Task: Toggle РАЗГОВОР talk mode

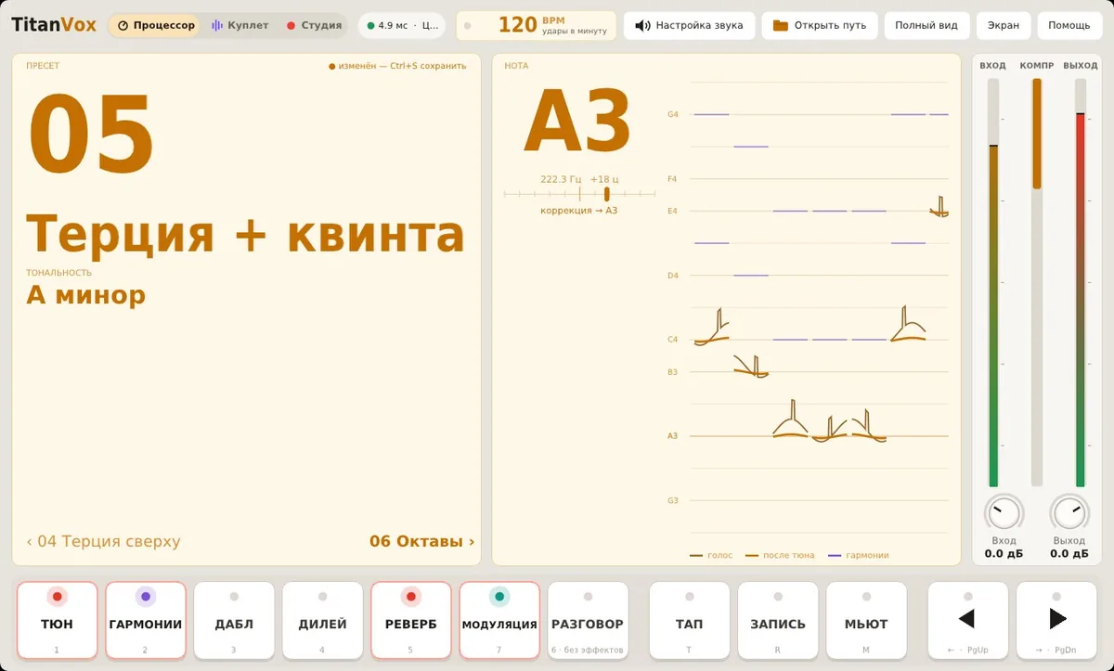Action: pyautogui.click(x=588, y=621)
